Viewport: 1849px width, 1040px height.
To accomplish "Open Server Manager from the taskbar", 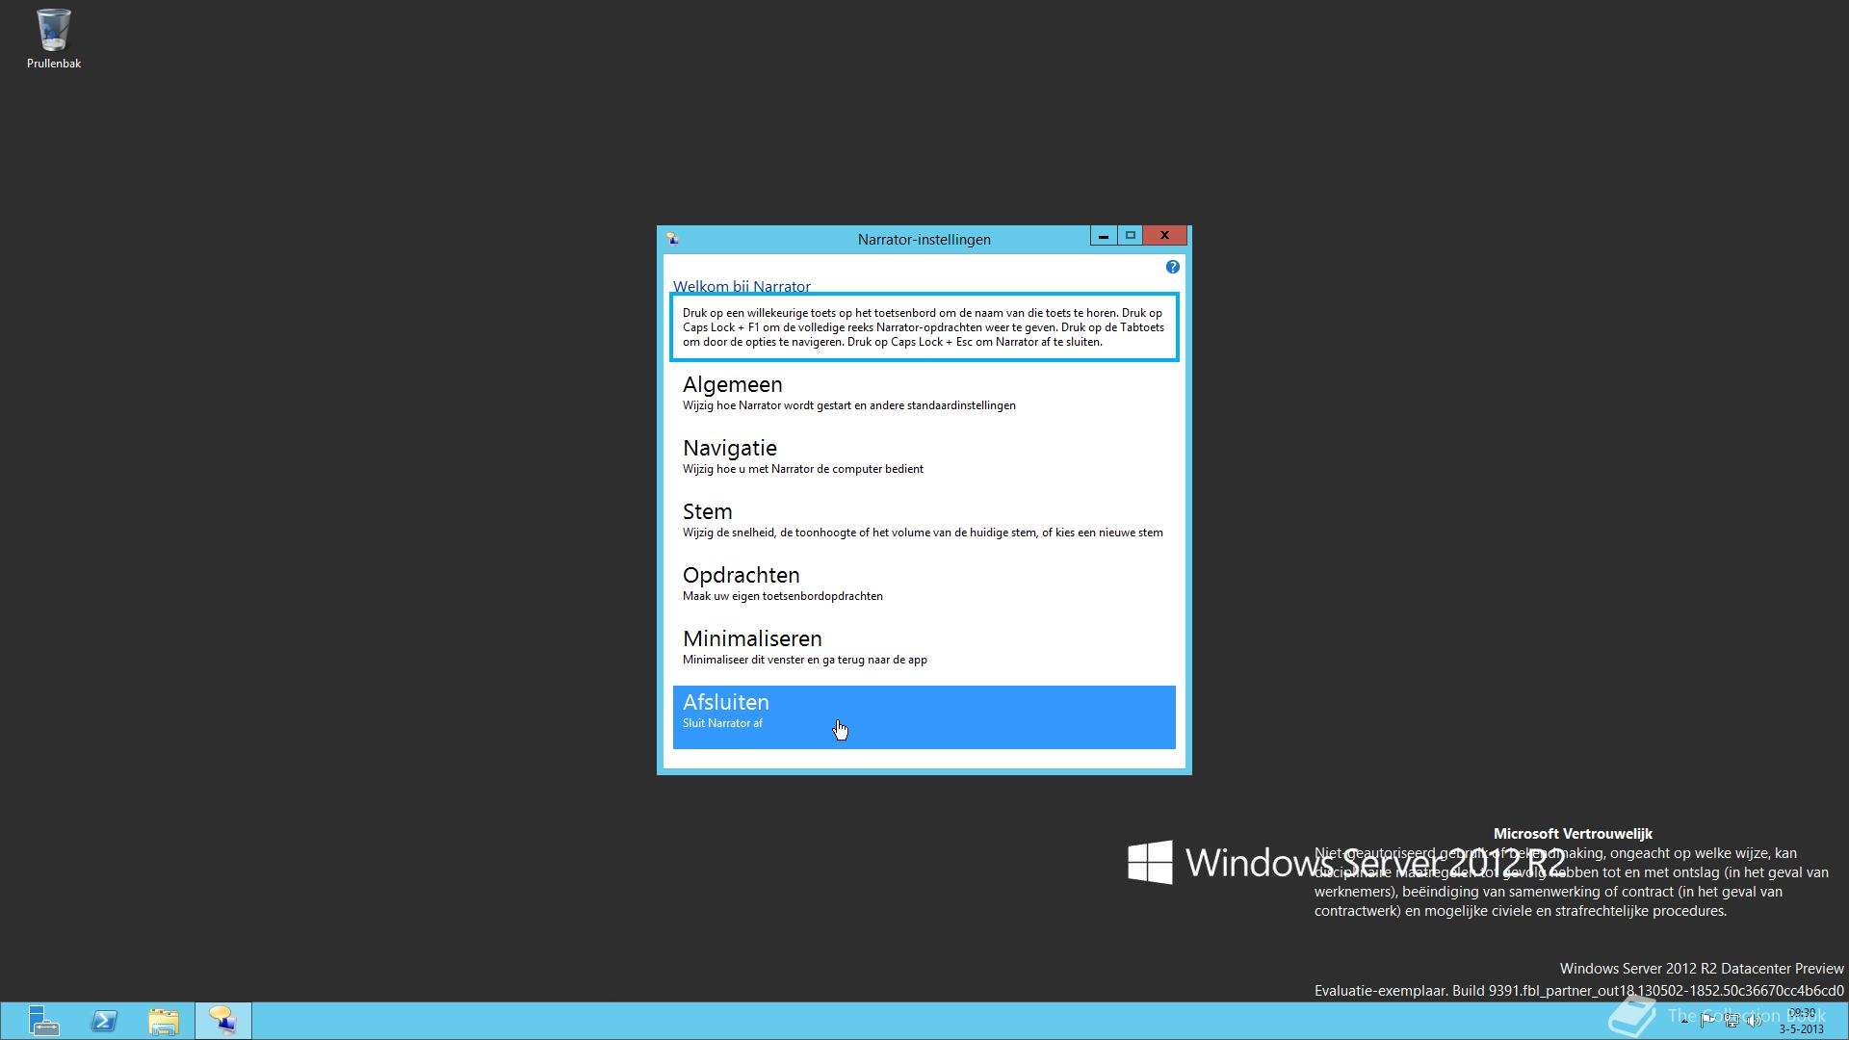I will (x=42, y=1021).
